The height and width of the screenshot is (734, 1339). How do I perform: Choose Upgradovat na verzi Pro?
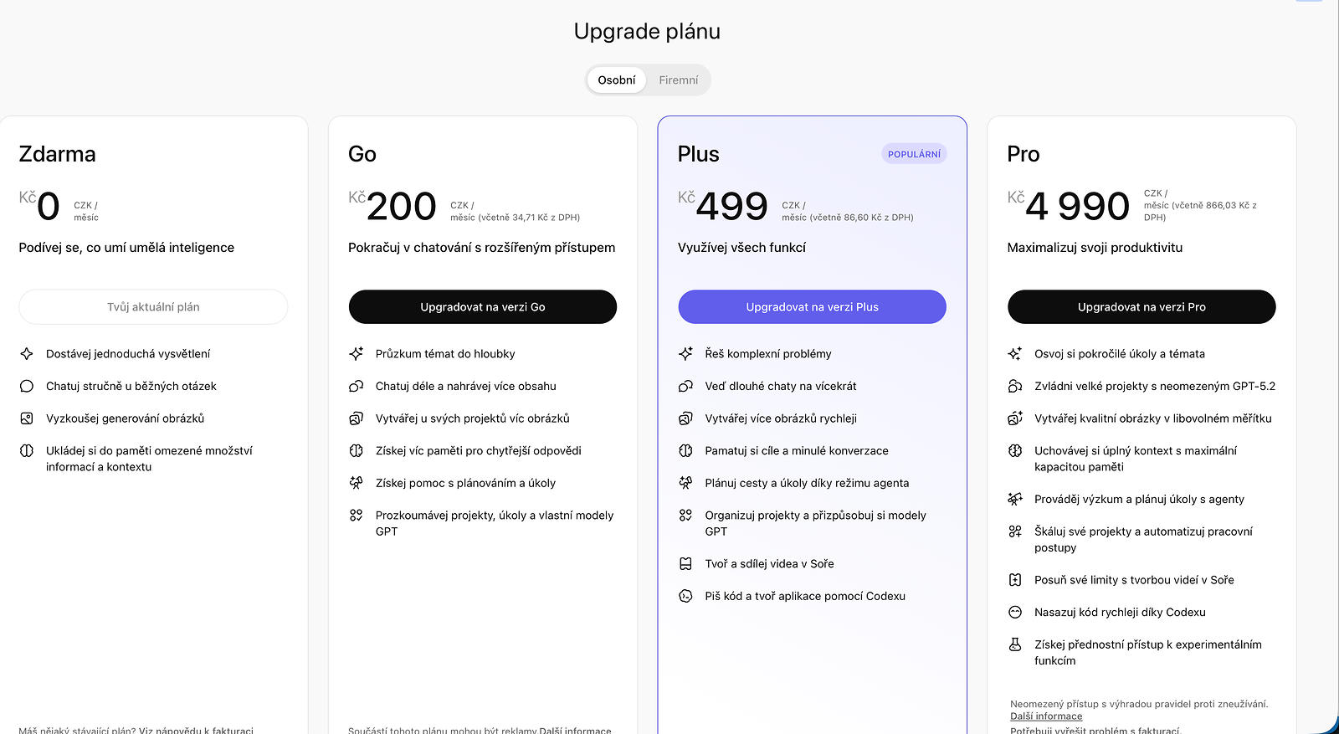pyautogui.click(x=1141, y=307)
